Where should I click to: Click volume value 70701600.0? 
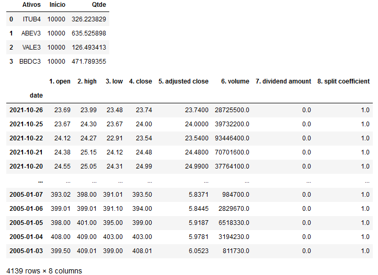coord(232,152)
